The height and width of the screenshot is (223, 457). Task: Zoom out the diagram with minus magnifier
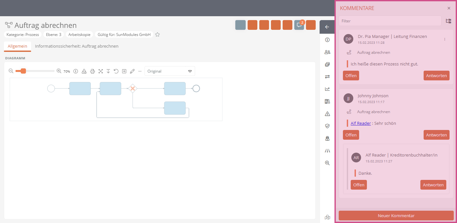pyautogui.click(x=11, y=71)
